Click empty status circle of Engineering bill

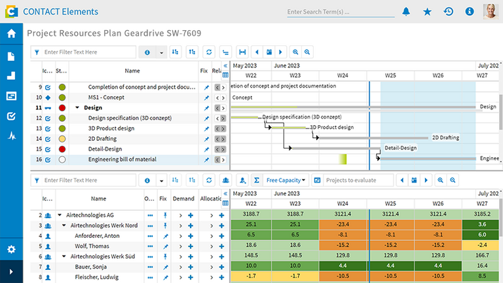click(x=62, y=159)
